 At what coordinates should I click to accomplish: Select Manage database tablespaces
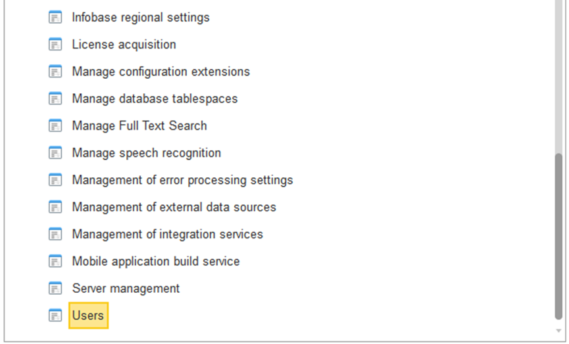(155, 98)
